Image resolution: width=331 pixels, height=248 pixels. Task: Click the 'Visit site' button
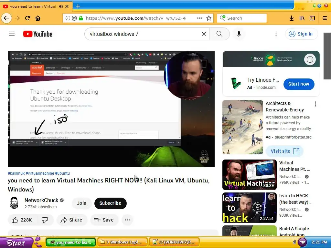tap(285, 151)
